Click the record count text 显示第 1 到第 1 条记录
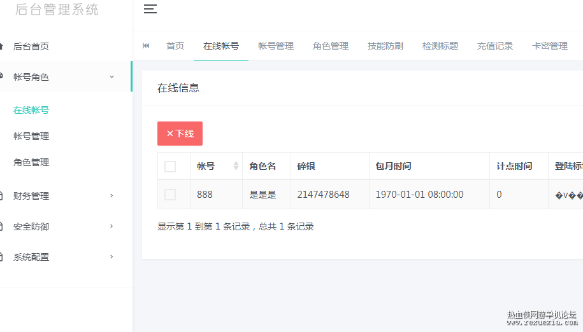 pos(203,226)
